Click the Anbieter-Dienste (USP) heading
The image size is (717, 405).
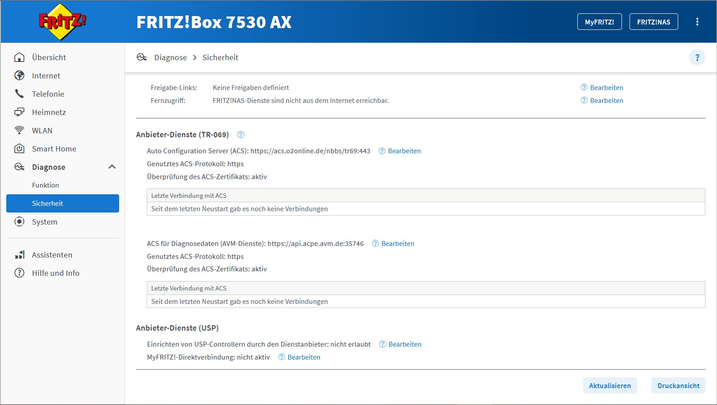point(177,328)
